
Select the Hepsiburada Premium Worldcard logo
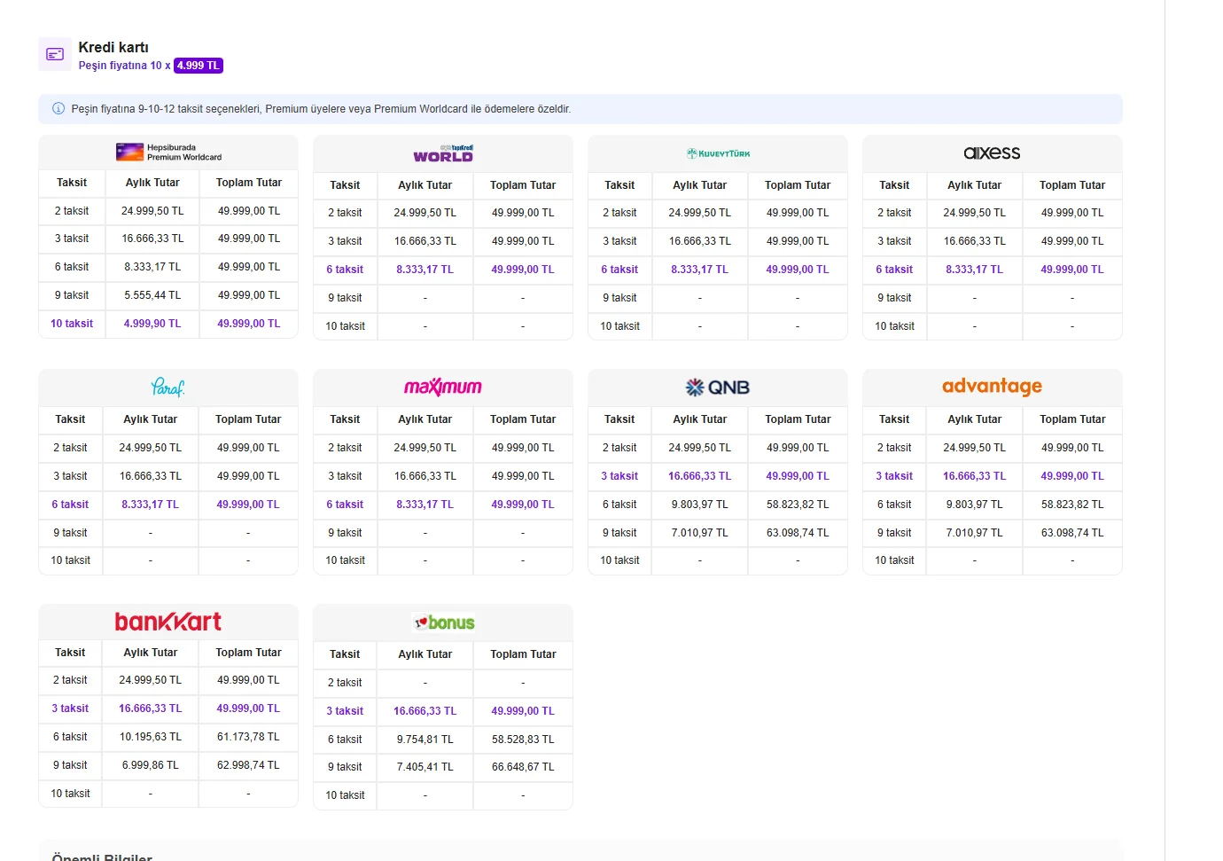click(x=168, y=153)
